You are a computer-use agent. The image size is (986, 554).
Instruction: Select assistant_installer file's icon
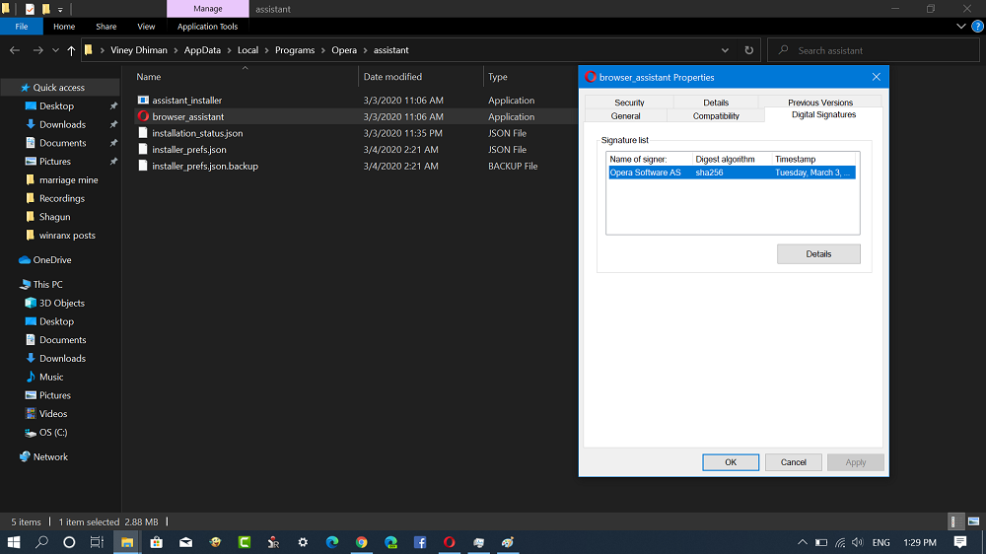(143, 100)
